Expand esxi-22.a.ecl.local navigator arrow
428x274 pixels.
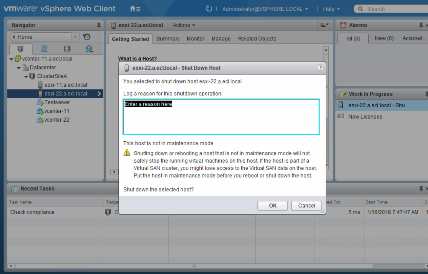pyautogui.click(x=99, y=94)
